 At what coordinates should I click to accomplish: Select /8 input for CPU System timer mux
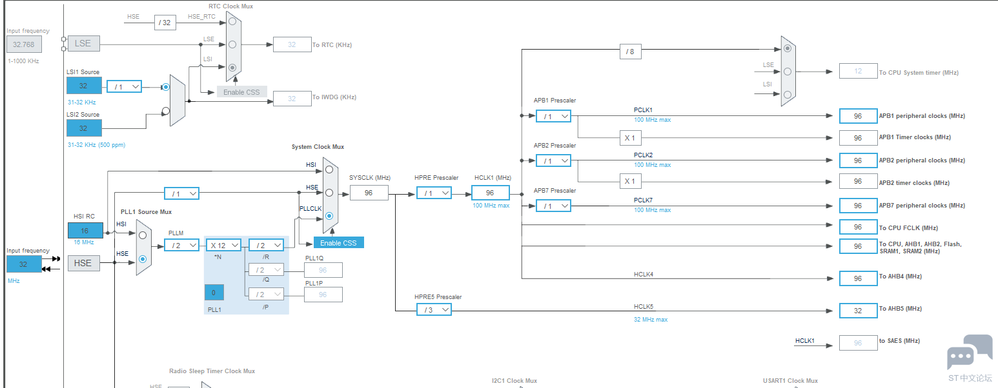pyautogui.click(x=787, y=48)
